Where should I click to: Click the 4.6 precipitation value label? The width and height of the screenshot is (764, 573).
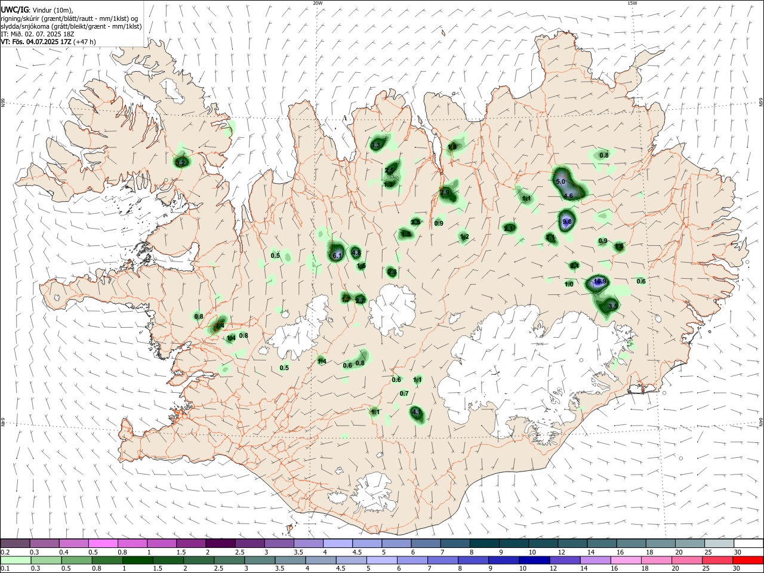pyautogui.click(x=568, y=196)
